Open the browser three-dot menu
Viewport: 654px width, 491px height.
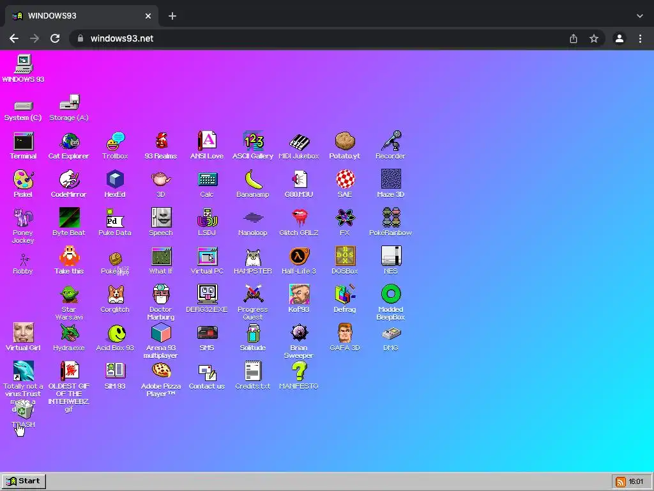640,38
